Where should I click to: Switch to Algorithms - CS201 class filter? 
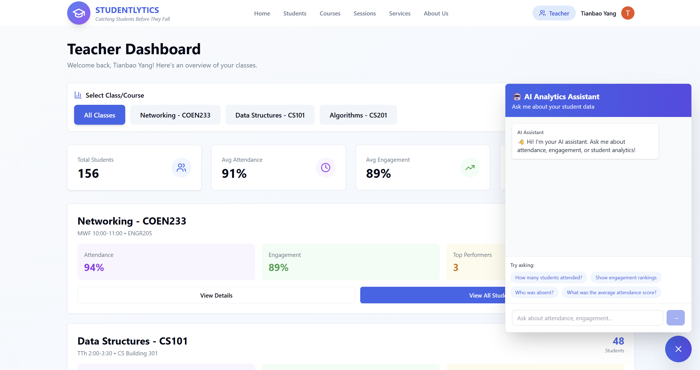358,115
